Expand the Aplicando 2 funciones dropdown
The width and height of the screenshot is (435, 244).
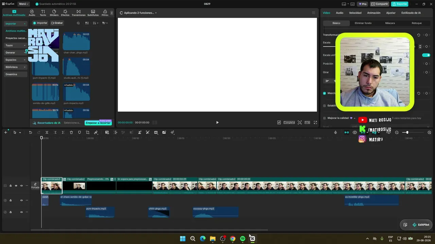tap(140, 13)
